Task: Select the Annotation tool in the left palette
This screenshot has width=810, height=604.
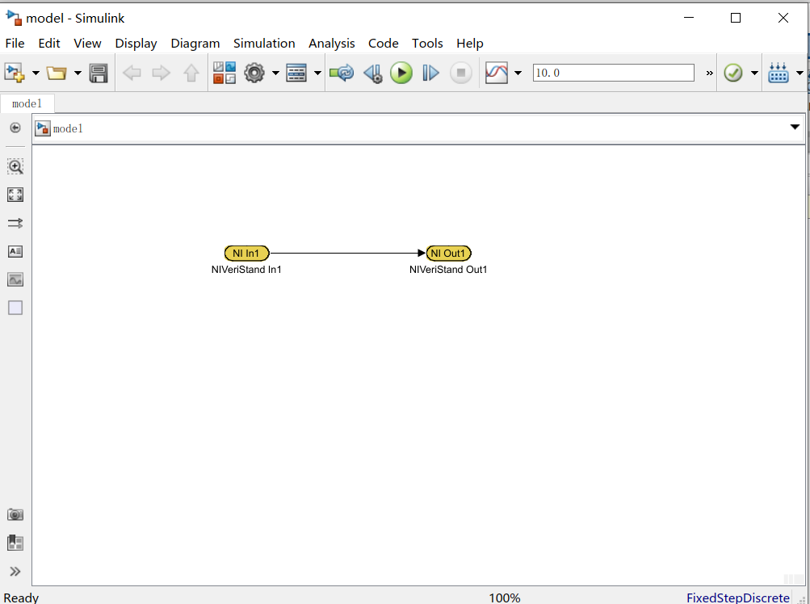Action: pos(15,251)
